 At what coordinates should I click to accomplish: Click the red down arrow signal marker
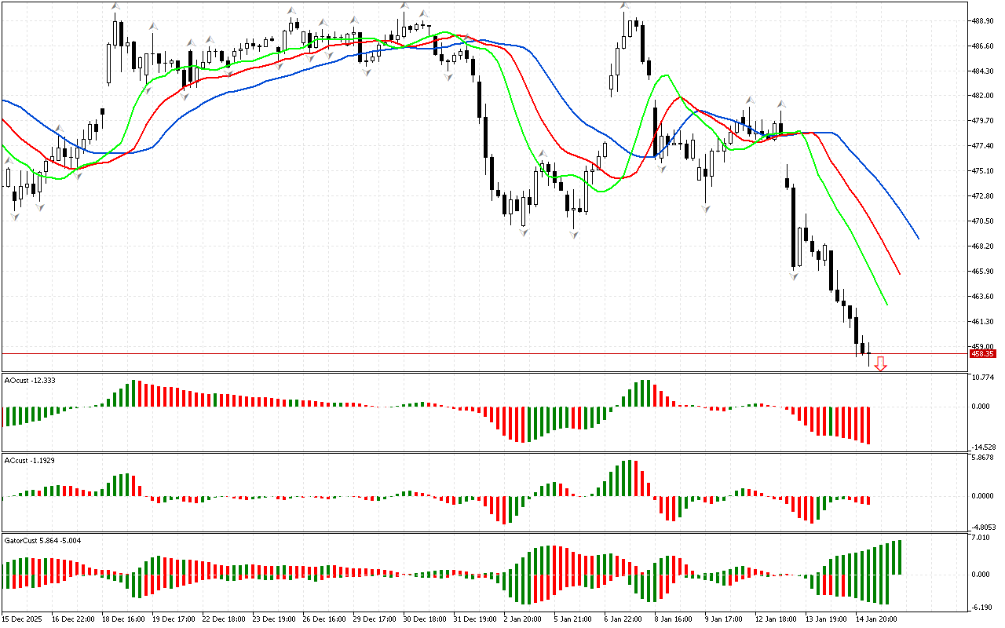tap(881, 363)
